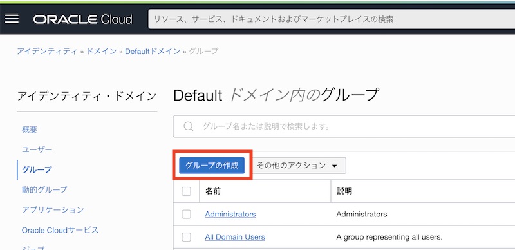This screenshot has height=250, width=515.
Task: Expand the その他のアクション dropdown
Action: click(297, 166)
